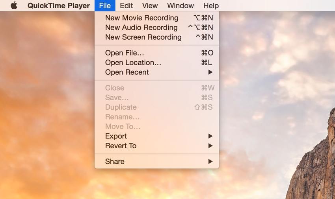Viewport: 335px width, 199px height.
Task: Start a New Movie Recording
Action: 157,18
